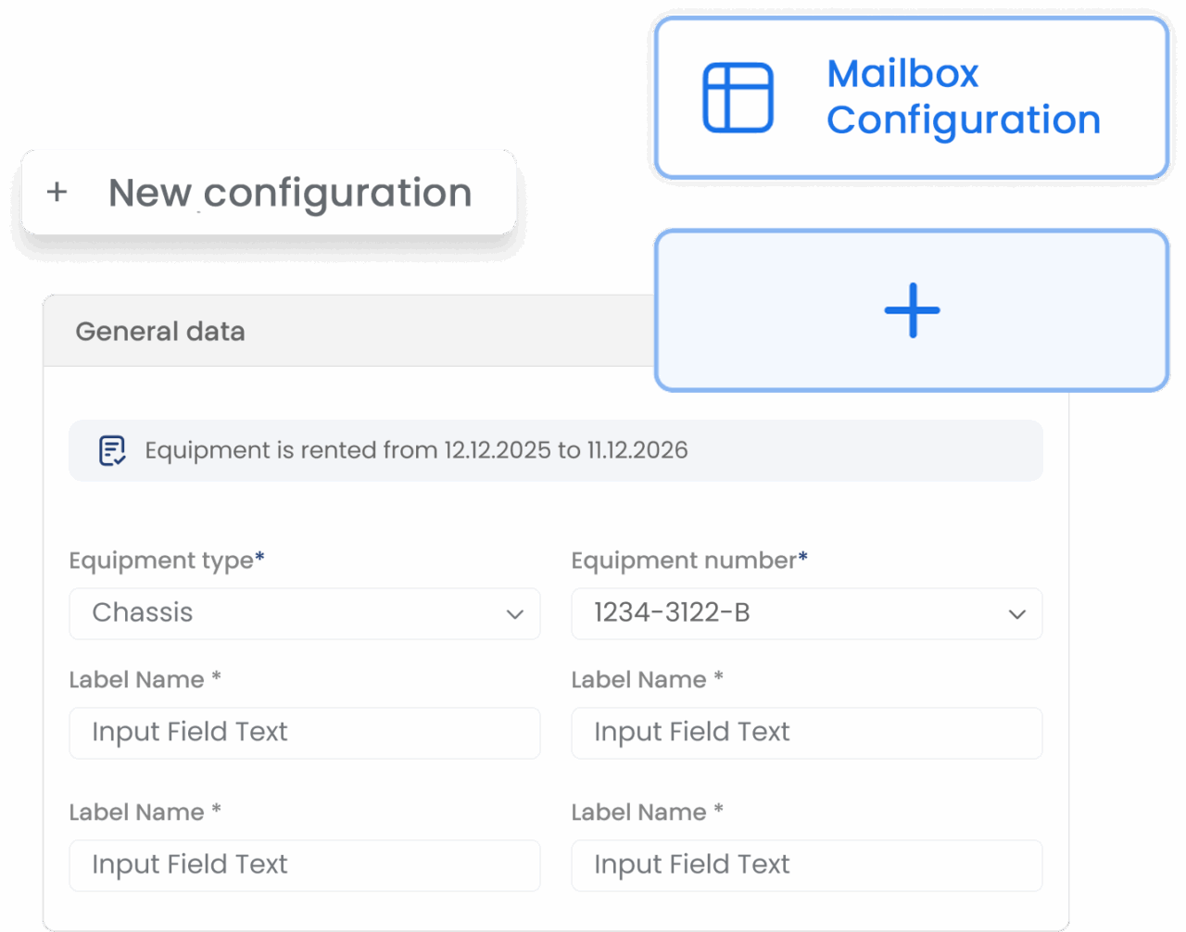Select the Mailbox Configuration grid icon
Screen dimensions: 1186x932
click(738, 96)
